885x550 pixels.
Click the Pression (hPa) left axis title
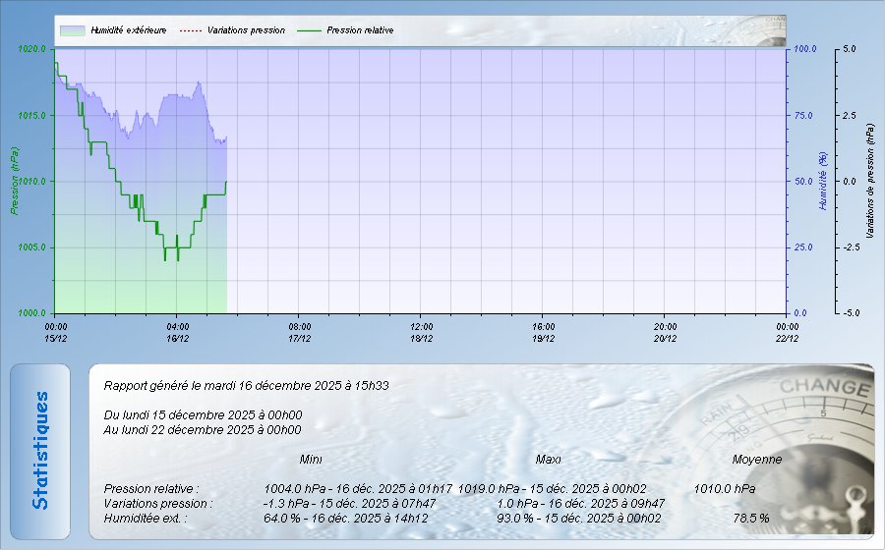[x=15, y=181]
